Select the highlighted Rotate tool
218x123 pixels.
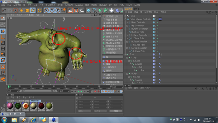[33, 10]
